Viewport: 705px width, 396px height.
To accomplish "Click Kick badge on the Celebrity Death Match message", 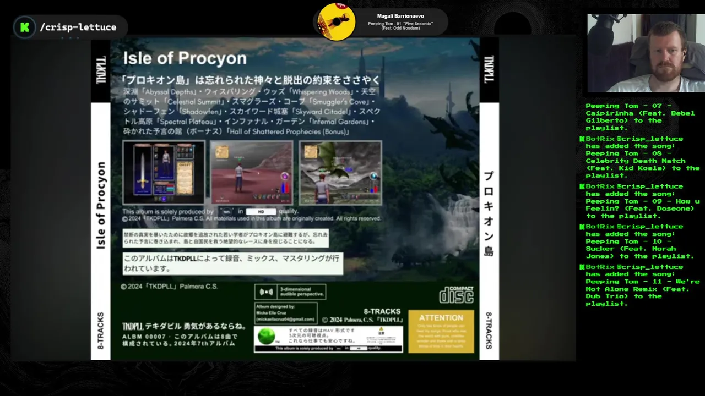I will pos(582,139).
